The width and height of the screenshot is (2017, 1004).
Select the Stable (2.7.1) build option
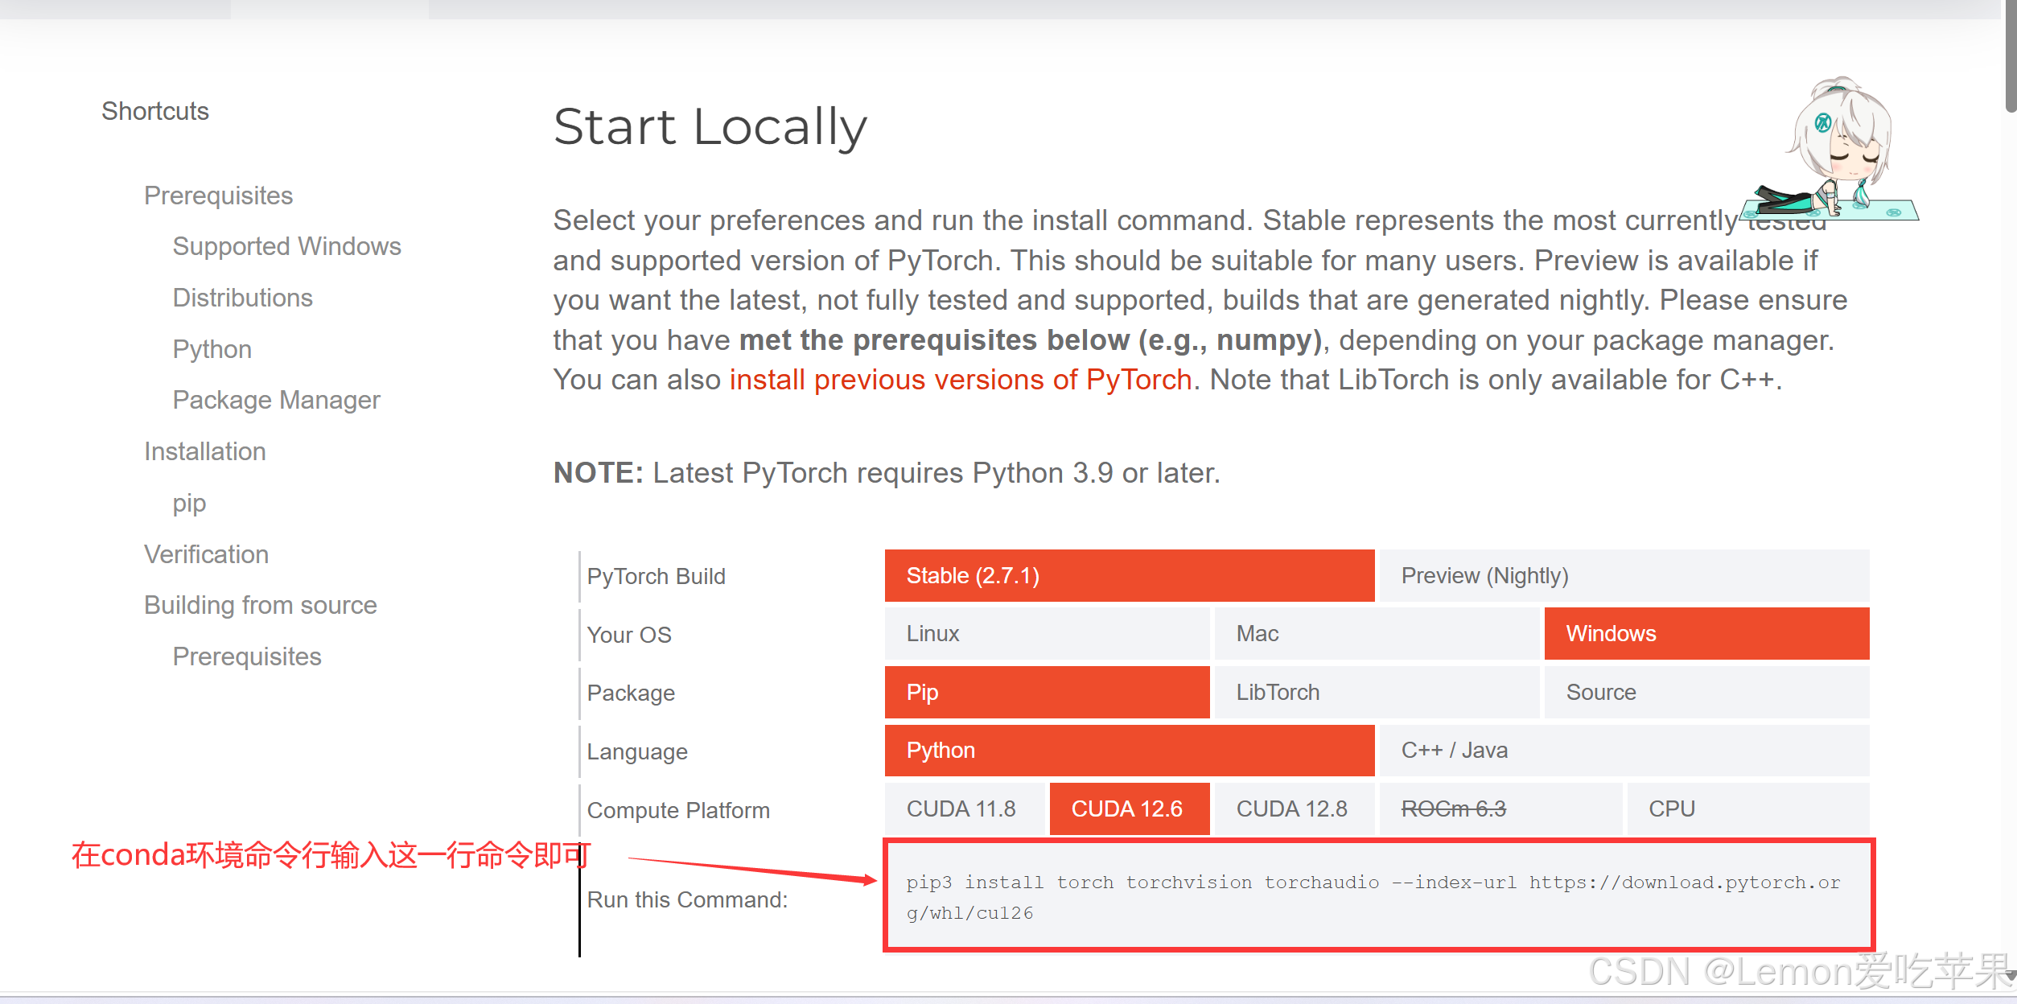click(1130, 576)
